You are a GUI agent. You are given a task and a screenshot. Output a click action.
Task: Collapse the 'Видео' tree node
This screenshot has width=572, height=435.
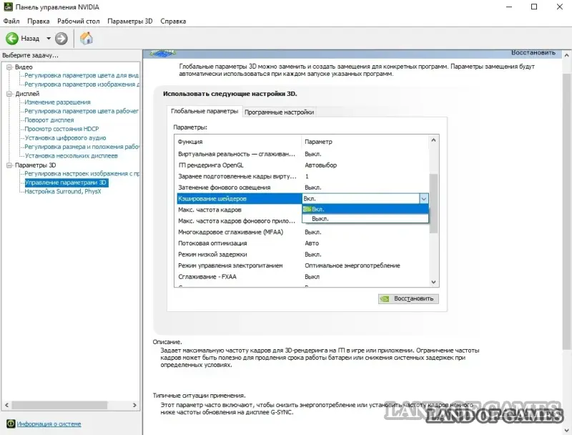click(x=9, y=67)
